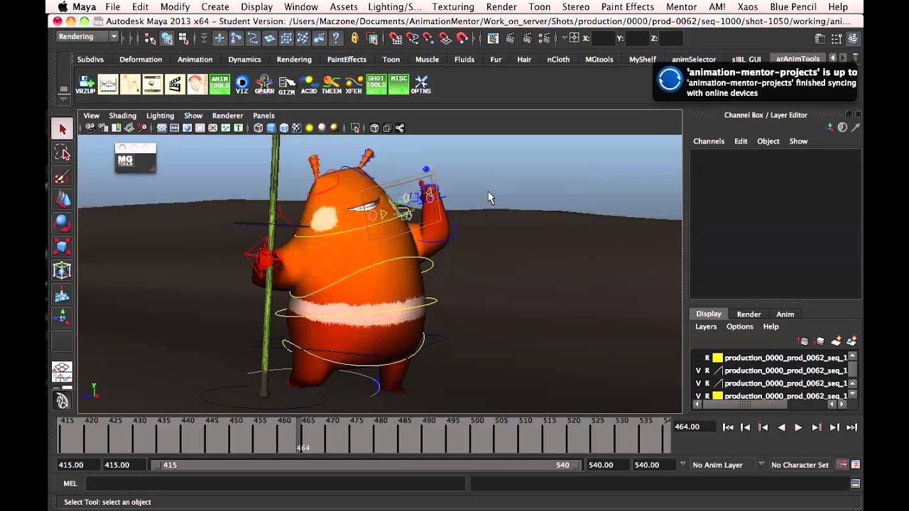Toggle the X-Ray icon in viewport toolbar
The width and height of the screenshot is (909, 511).
coord(374,128)
